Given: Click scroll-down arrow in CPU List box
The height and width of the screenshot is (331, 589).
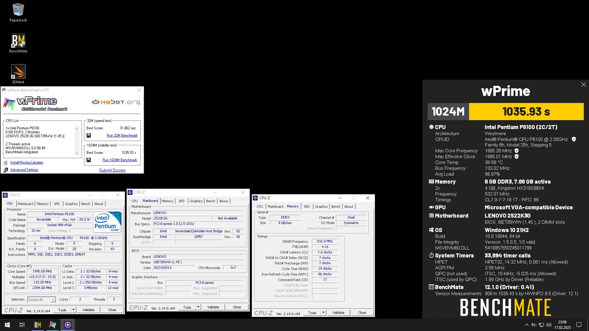Looking at the screenshot, I should [77, 153].
